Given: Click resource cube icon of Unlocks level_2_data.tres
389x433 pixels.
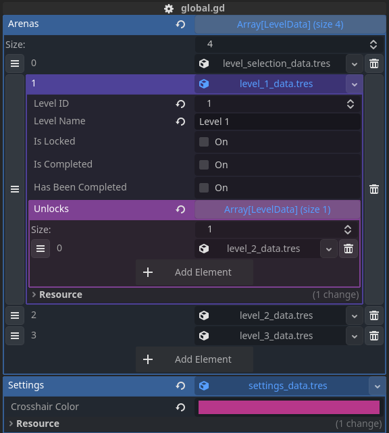Looking at the screenshot, I should point(204,249).
